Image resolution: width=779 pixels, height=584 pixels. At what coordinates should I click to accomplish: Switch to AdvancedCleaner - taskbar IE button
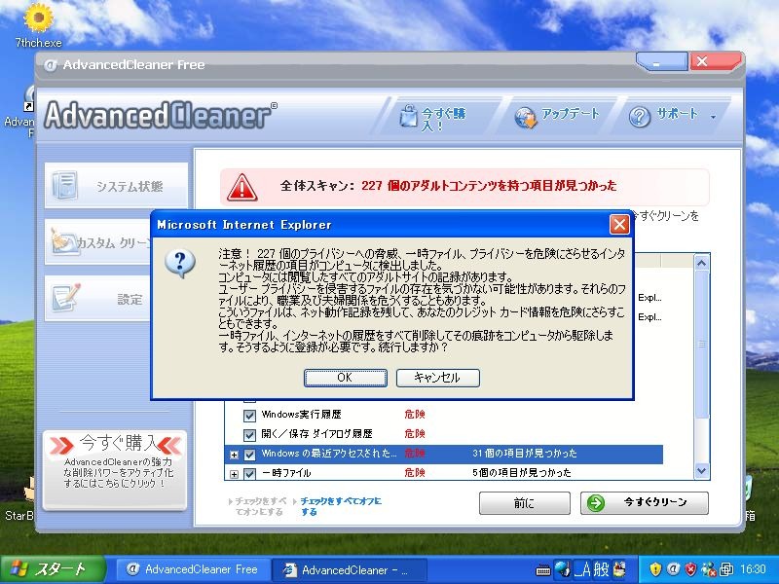(350, 569)
